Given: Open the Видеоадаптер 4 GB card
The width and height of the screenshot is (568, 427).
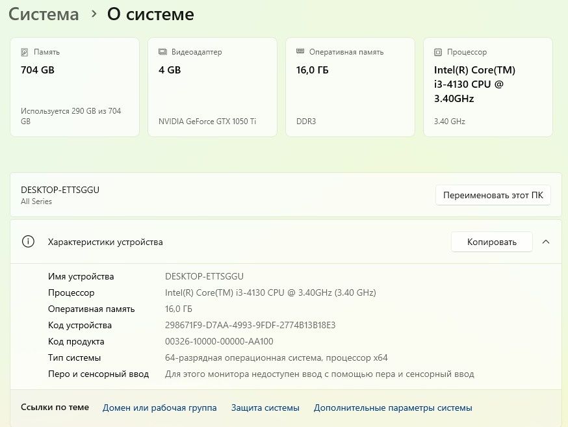Looking at the screenshot, I should 213,87.
